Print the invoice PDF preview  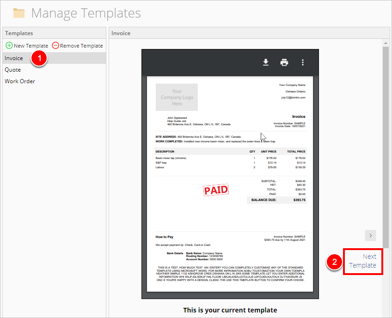pos(284,62)
